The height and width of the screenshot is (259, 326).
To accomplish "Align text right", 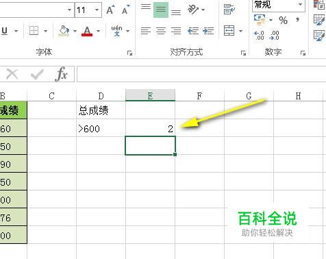I will (176, 31).
